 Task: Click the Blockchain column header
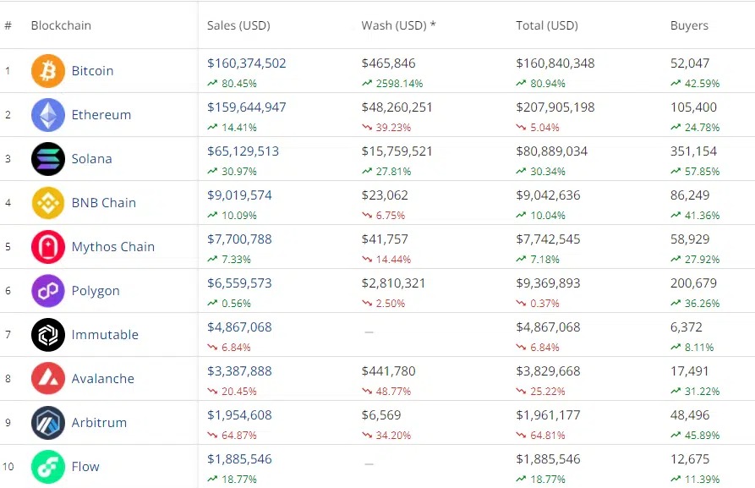click(61, 25)
